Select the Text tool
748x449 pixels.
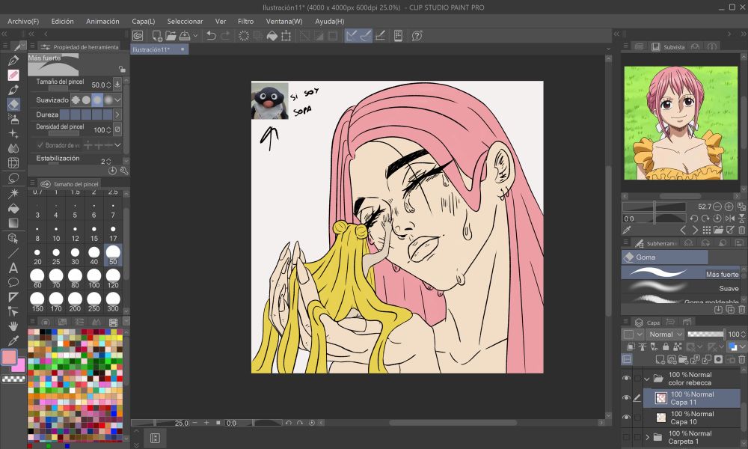13,268
